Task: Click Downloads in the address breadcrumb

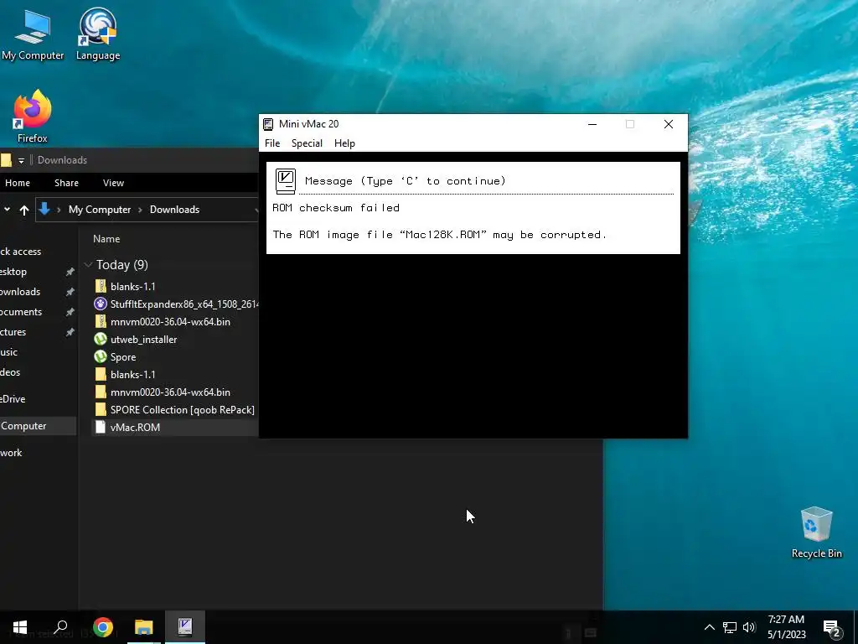Action: pos(174,210)
